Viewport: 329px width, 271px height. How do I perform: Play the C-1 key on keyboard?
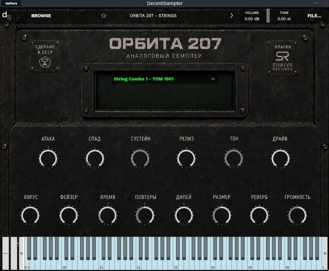click(x=27, y=265)
